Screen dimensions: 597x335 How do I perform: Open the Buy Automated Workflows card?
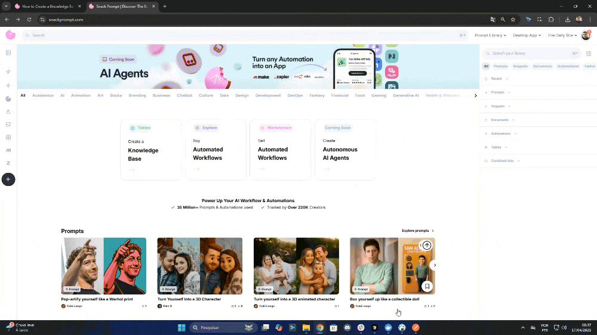[216, 150]
